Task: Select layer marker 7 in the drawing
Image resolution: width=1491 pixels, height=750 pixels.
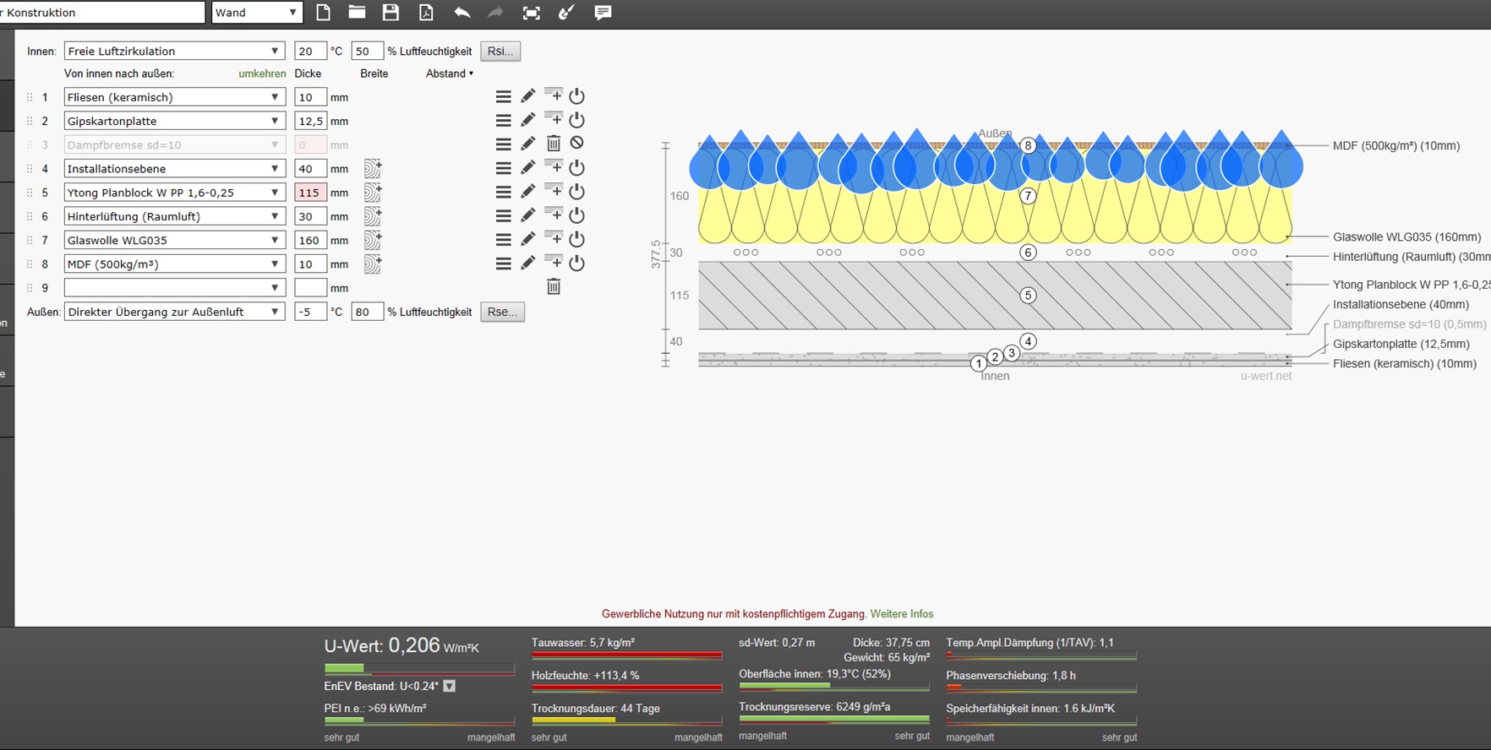Action: click(1028, 196)
